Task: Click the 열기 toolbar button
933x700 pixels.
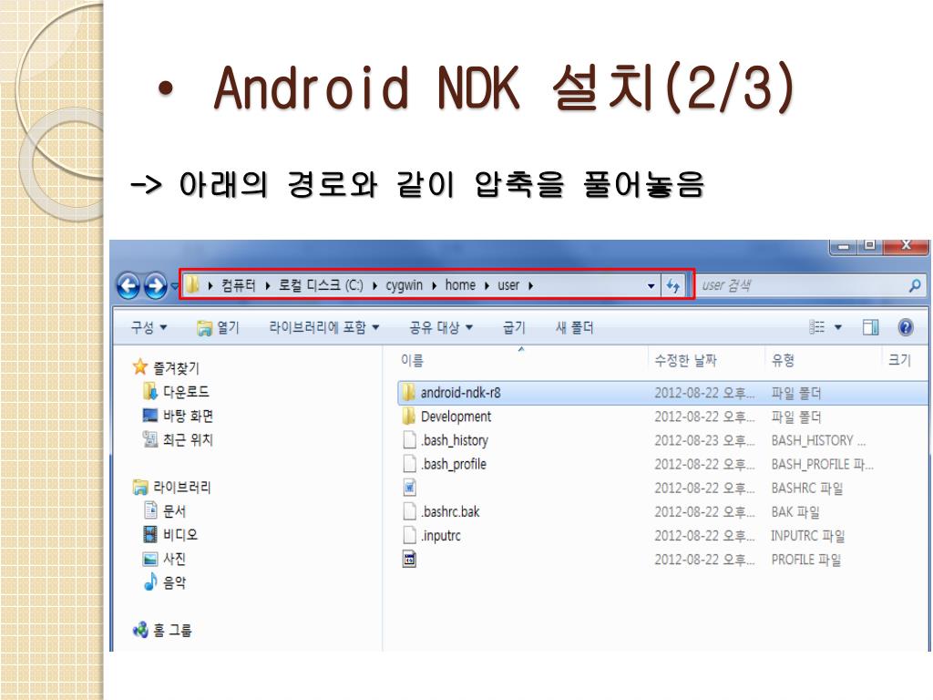Action: click(x=218, y=327)
